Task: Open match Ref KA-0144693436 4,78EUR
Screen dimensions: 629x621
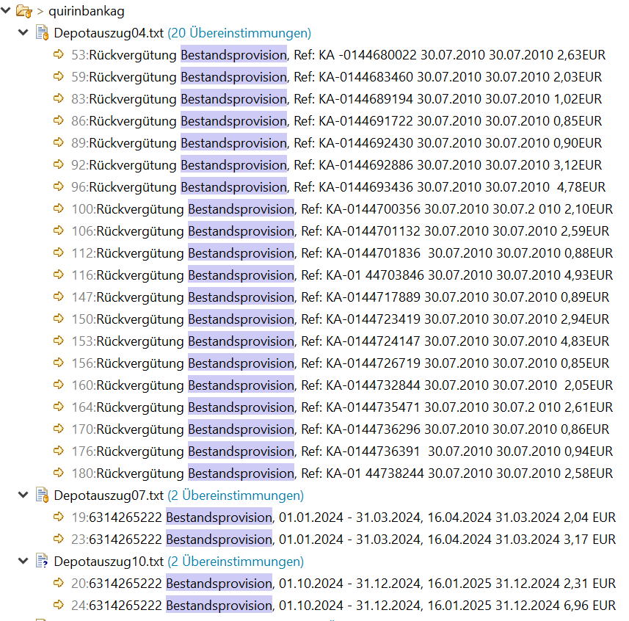Action: [338, 187]
